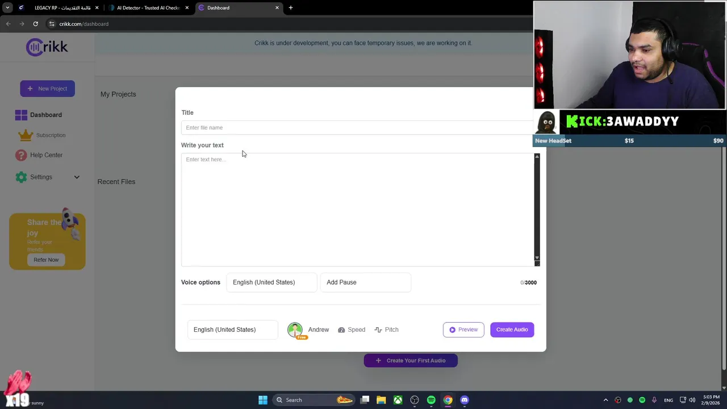Click the Andrew voice avatar

[295, 329]
